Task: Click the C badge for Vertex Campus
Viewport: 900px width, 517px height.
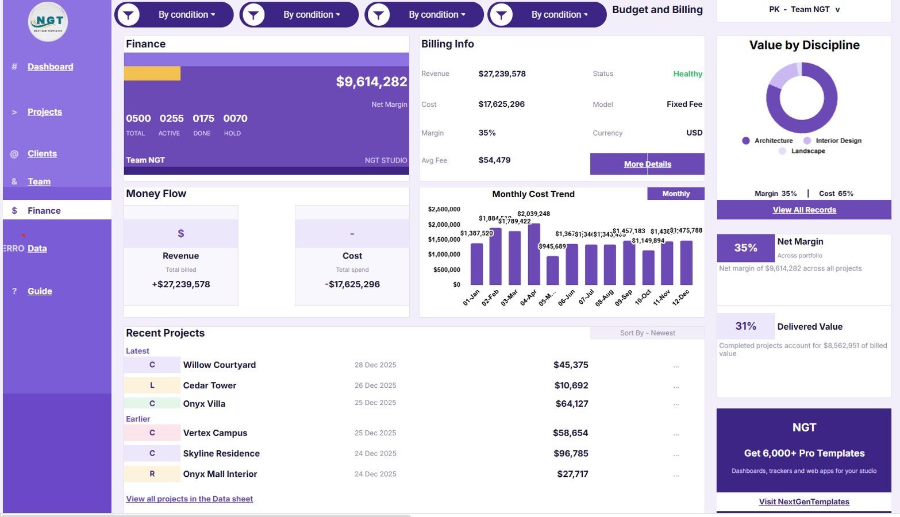Action: (152, 433)
